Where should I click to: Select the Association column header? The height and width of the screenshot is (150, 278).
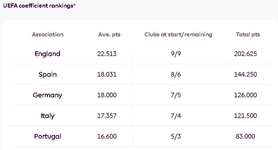pyautogui.click(x=47, y=35)
